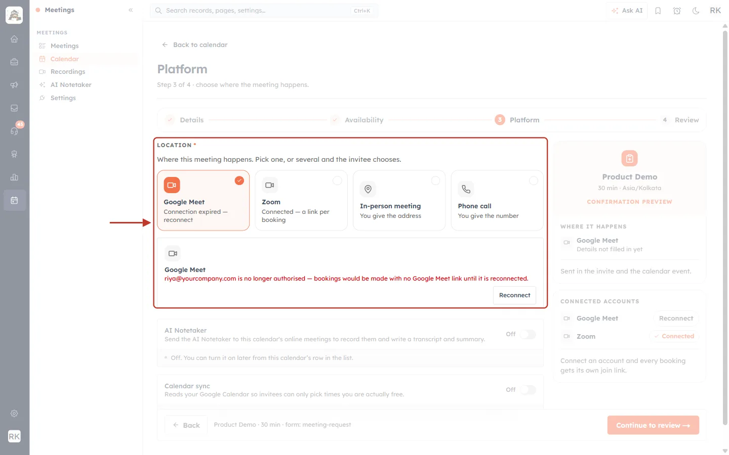Click the workspace logo at the rail top
This screenshot has width=729, height=455.
14,15
